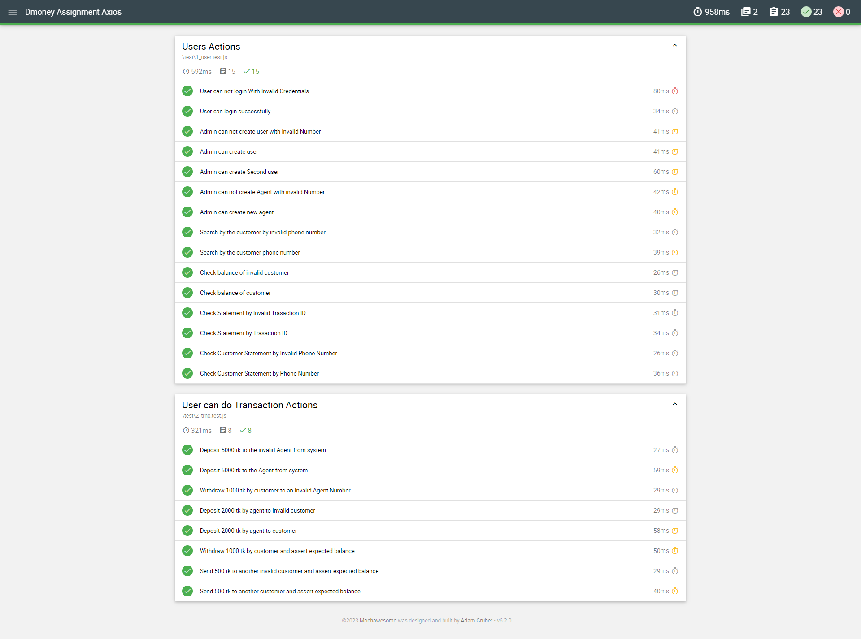
Task: Toggle the check mark beside 'Send 500 tk to another customer and assert expected balance'
Action: point(187,591)
